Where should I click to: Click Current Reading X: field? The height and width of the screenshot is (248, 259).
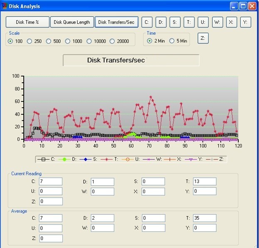click(153, 192)
